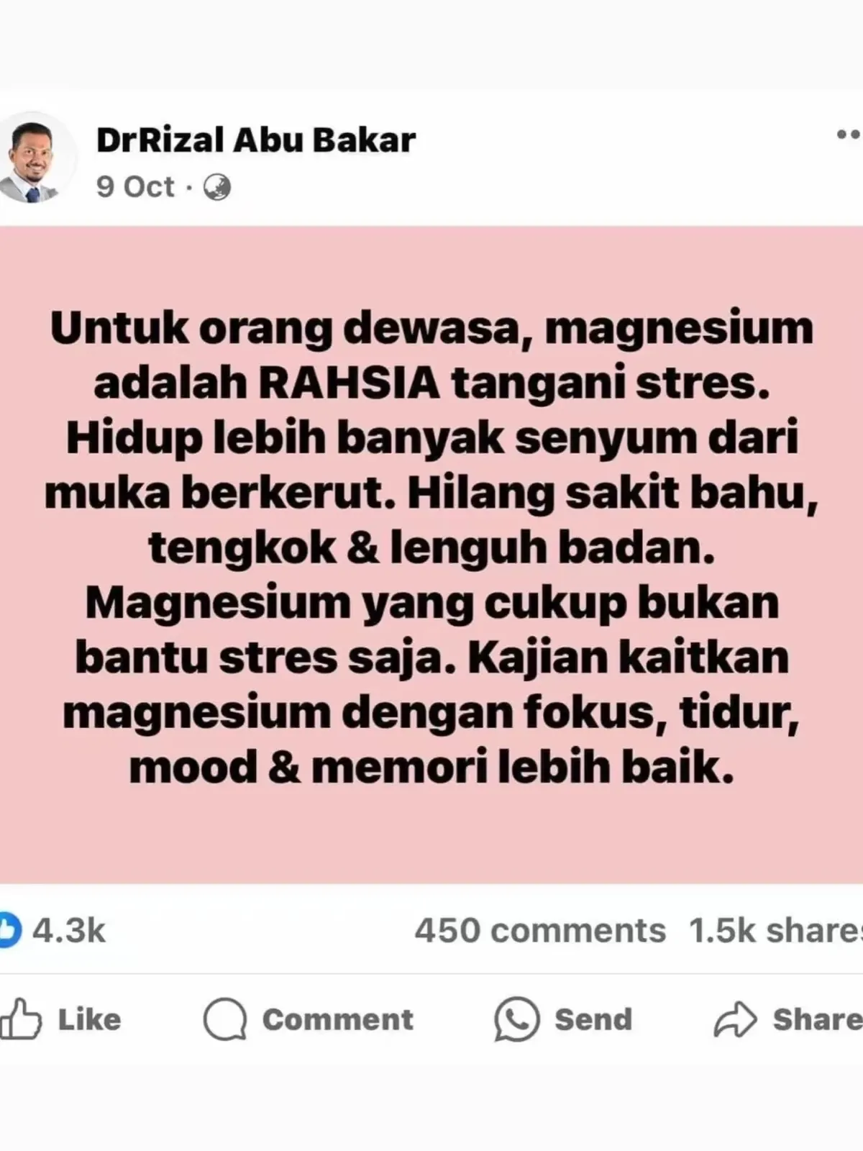The width and height of the screenshot is (863, 1151).
Task: View the 1.5k shares list
Action: (x=776, y=930)
